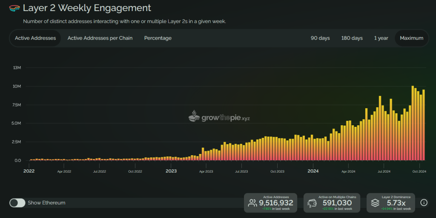
Task: Switch to the Percentage tab
Action: click(158, 38)
